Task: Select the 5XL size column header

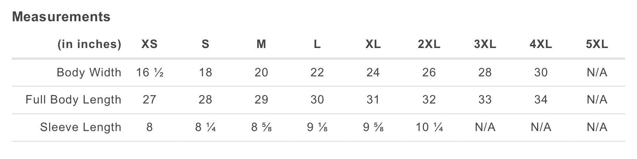Action: click(596, 44)
